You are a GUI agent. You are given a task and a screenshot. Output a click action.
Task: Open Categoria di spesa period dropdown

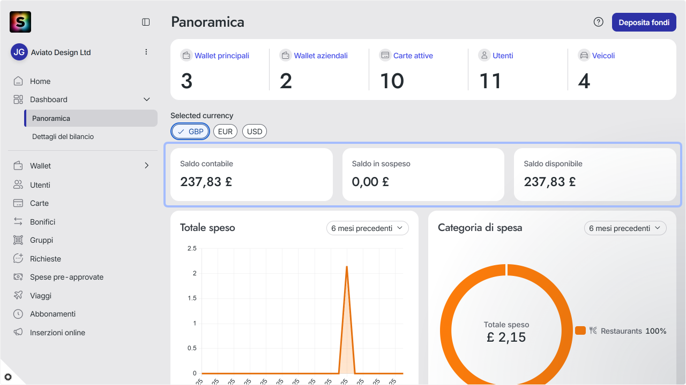625,228
